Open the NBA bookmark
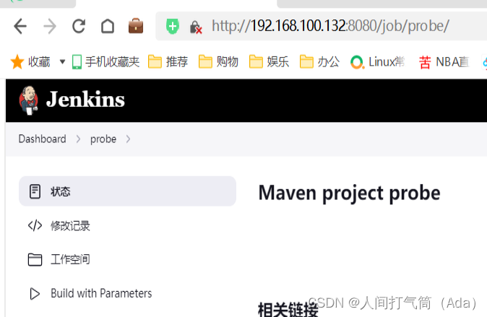Screen dimensions: 487x317 point(444,62)
